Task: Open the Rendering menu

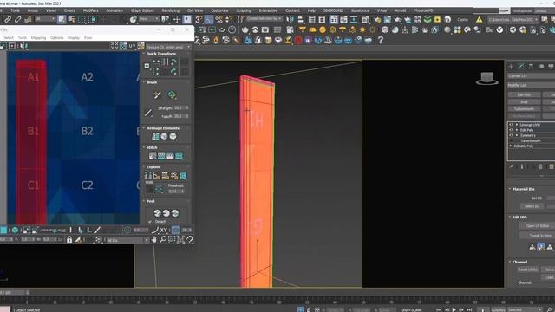Action: (170, 10)
